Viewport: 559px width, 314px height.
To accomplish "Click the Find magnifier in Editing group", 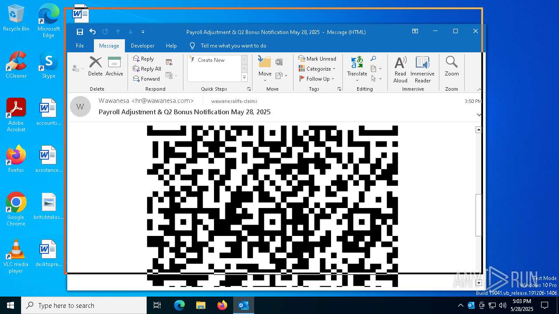I will click(x=373, y=59).
